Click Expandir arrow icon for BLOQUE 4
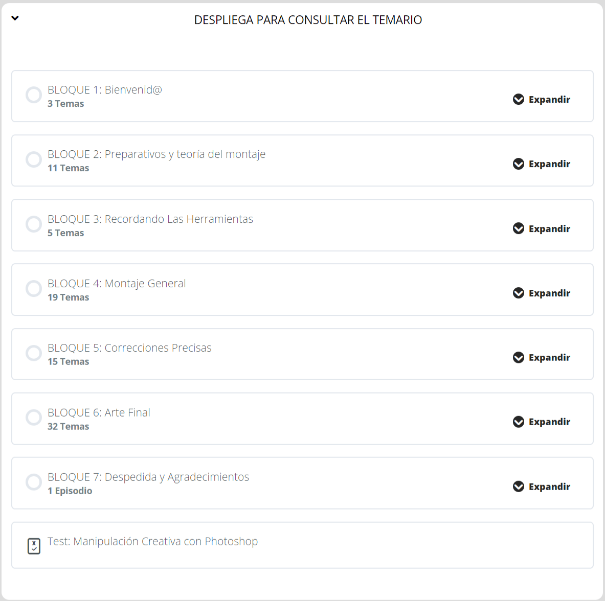This screenshot has height=601, width=605. pos(519,293)
